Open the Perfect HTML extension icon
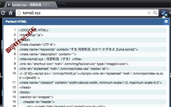Image resolution: width=171 pixels, height=107 pixels. coord(164,13)
